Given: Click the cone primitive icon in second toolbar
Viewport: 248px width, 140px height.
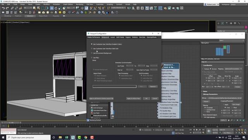Looking at the screenshot, I should (x=56, y=12).
